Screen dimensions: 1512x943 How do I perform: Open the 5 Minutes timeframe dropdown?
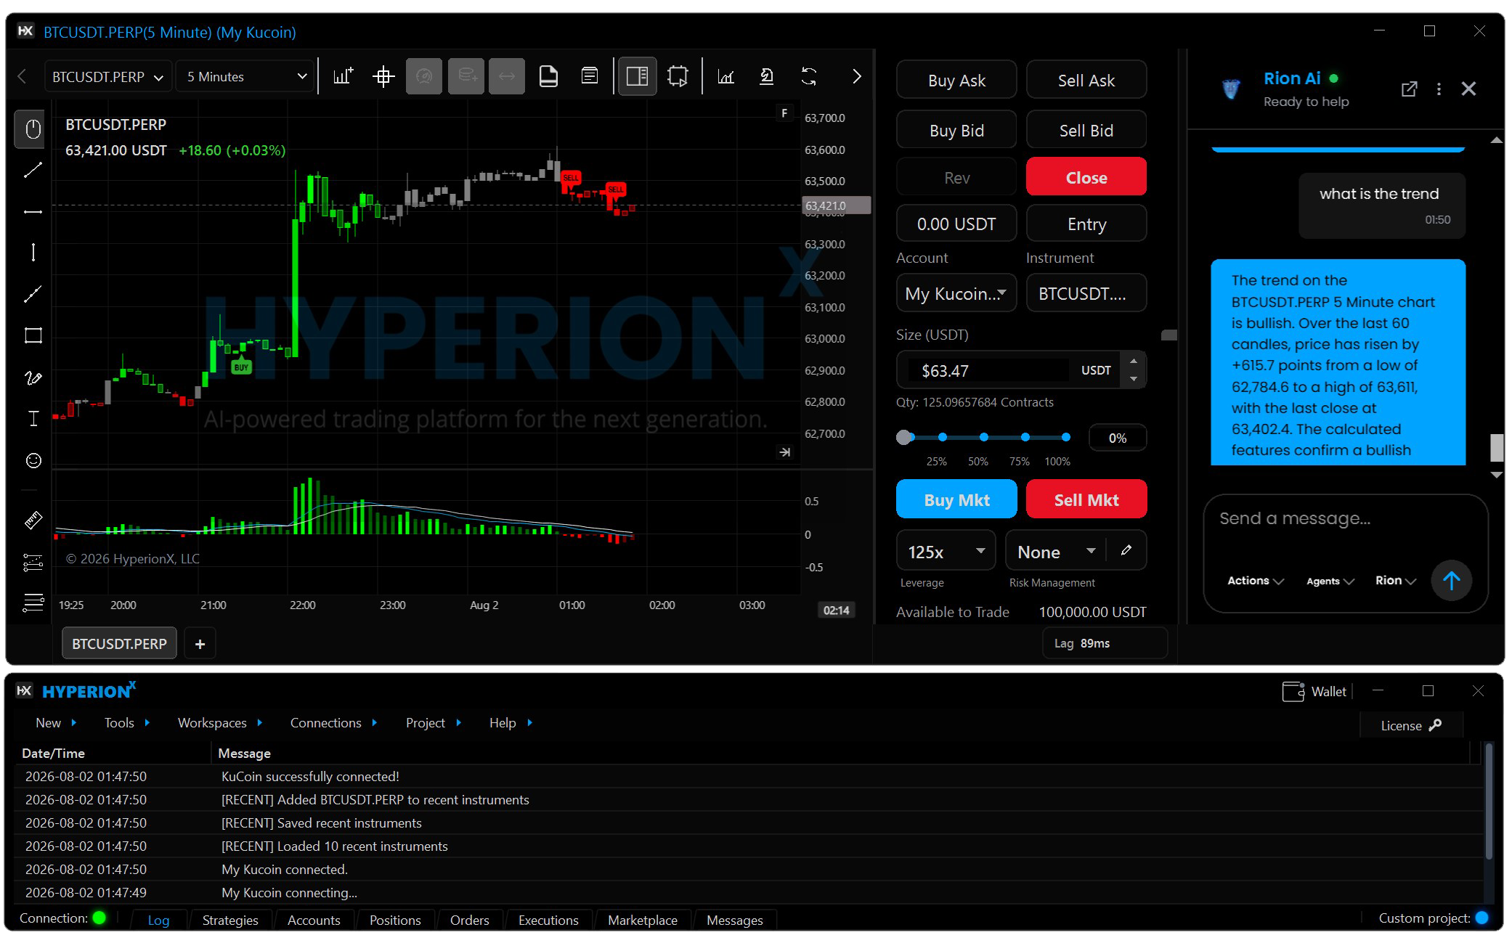pos(246,76)
